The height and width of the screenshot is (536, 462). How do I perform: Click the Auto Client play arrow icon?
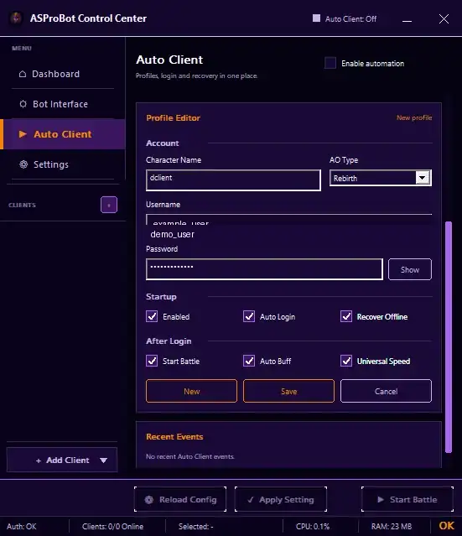tap(23, 134)
